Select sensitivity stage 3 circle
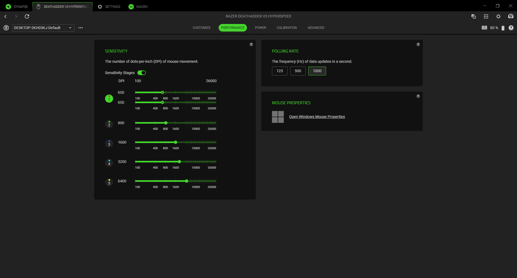The image size is (517, 278). (109, 144)
